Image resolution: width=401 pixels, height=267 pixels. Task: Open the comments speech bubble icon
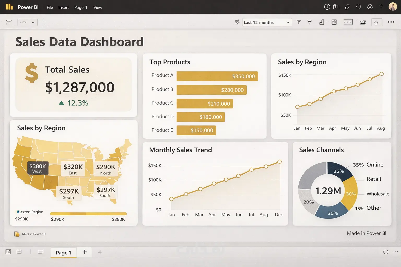[358, 7]
